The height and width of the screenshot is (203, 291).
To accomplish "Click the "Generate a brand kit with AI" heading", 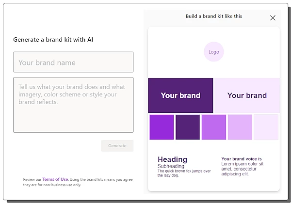I will pos(53,39).
